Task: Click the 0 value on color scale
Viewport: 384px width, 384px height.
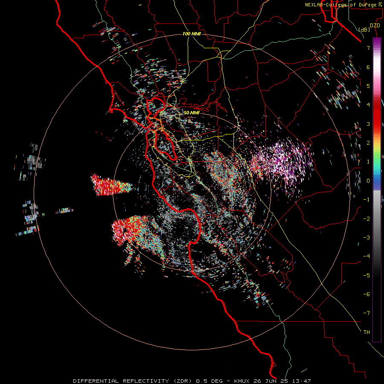Action: [x=368, y=181]
